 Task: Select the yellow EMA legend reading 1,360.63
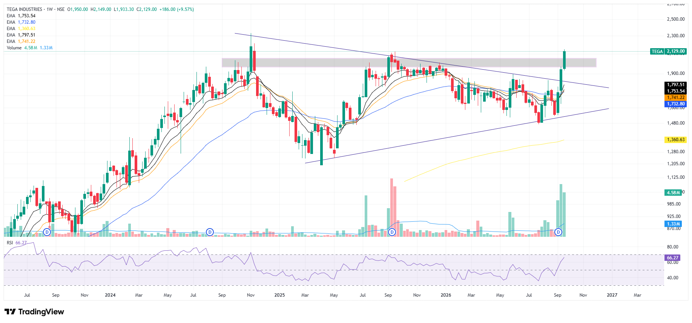tap(21, 29)
